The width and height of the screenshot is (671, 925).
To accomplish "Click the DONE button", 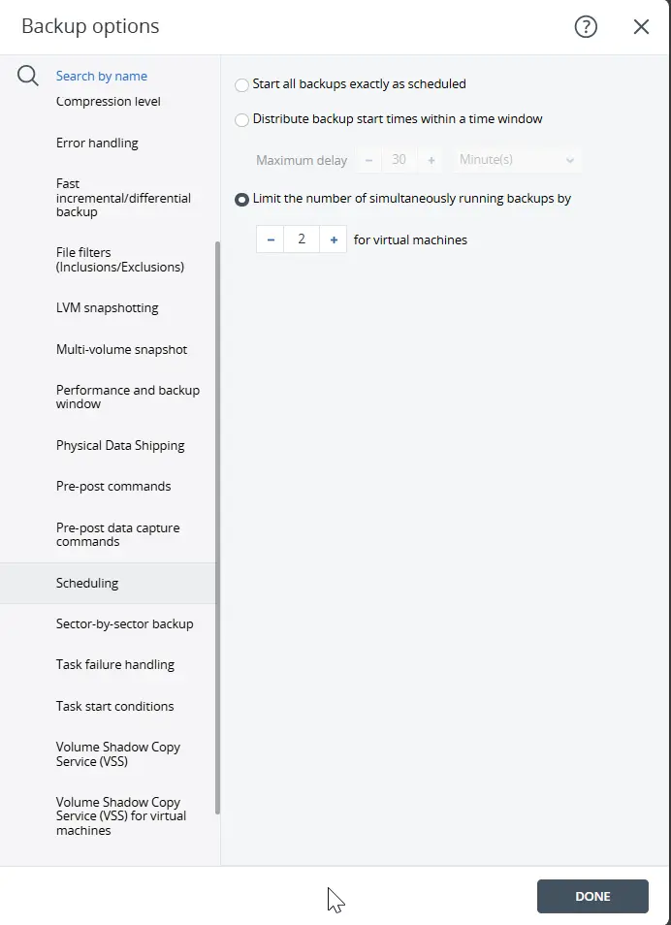I will click(x=592, y=896).
